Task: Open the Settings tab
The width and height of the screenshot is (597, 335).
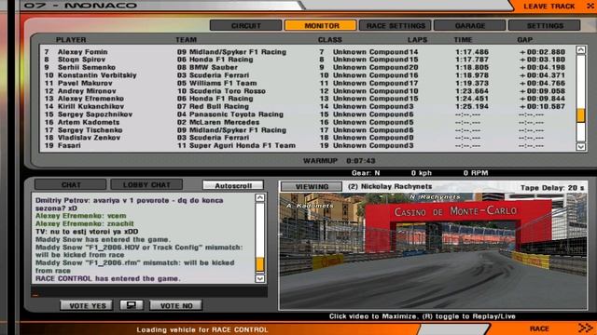Action: pyautogui.click(x=545, y=25)
